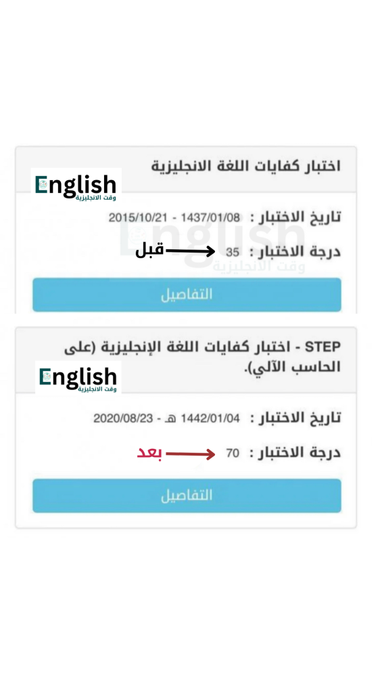Click the test score value 35

point(233,253)
